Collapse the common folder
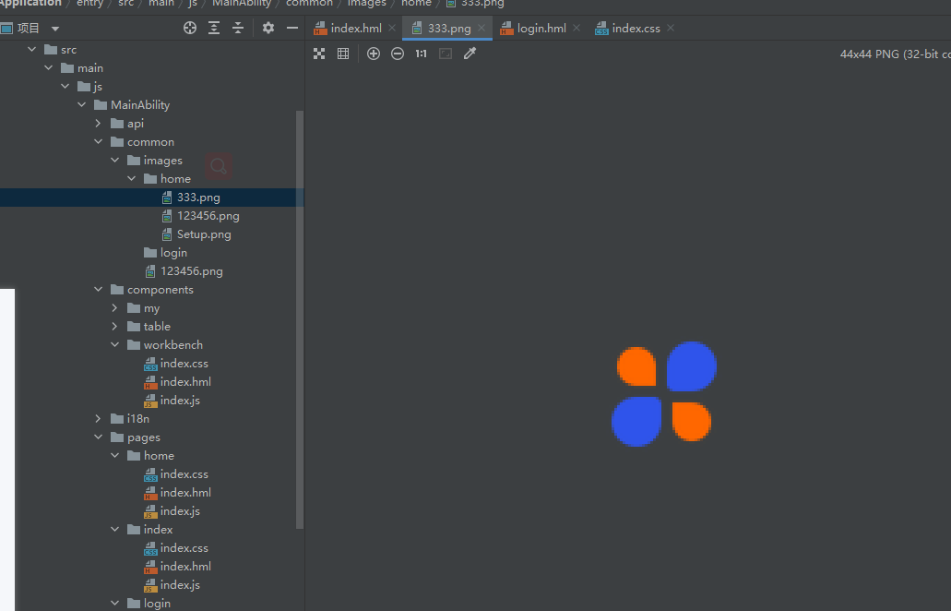 [x=99, y=141]
